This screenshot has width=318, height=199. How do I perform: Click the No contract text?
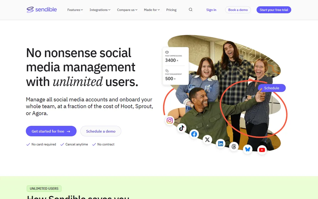pyautogui.click(x=106, y=144)
